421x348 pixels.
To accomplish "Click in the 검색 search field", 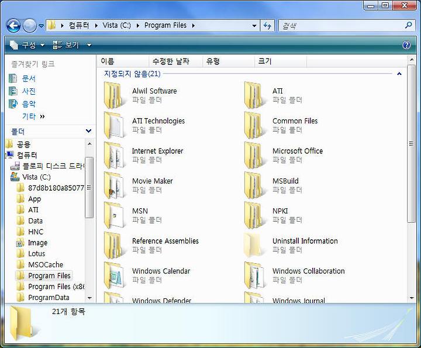I will coord(341,26).
